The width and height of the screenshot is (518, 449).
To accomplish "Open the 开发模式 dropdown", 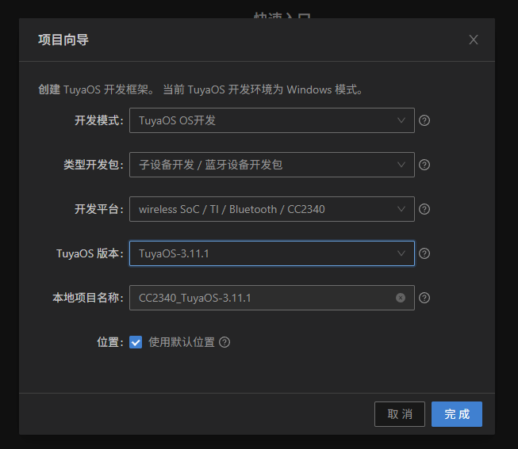I will pos(272,120).
